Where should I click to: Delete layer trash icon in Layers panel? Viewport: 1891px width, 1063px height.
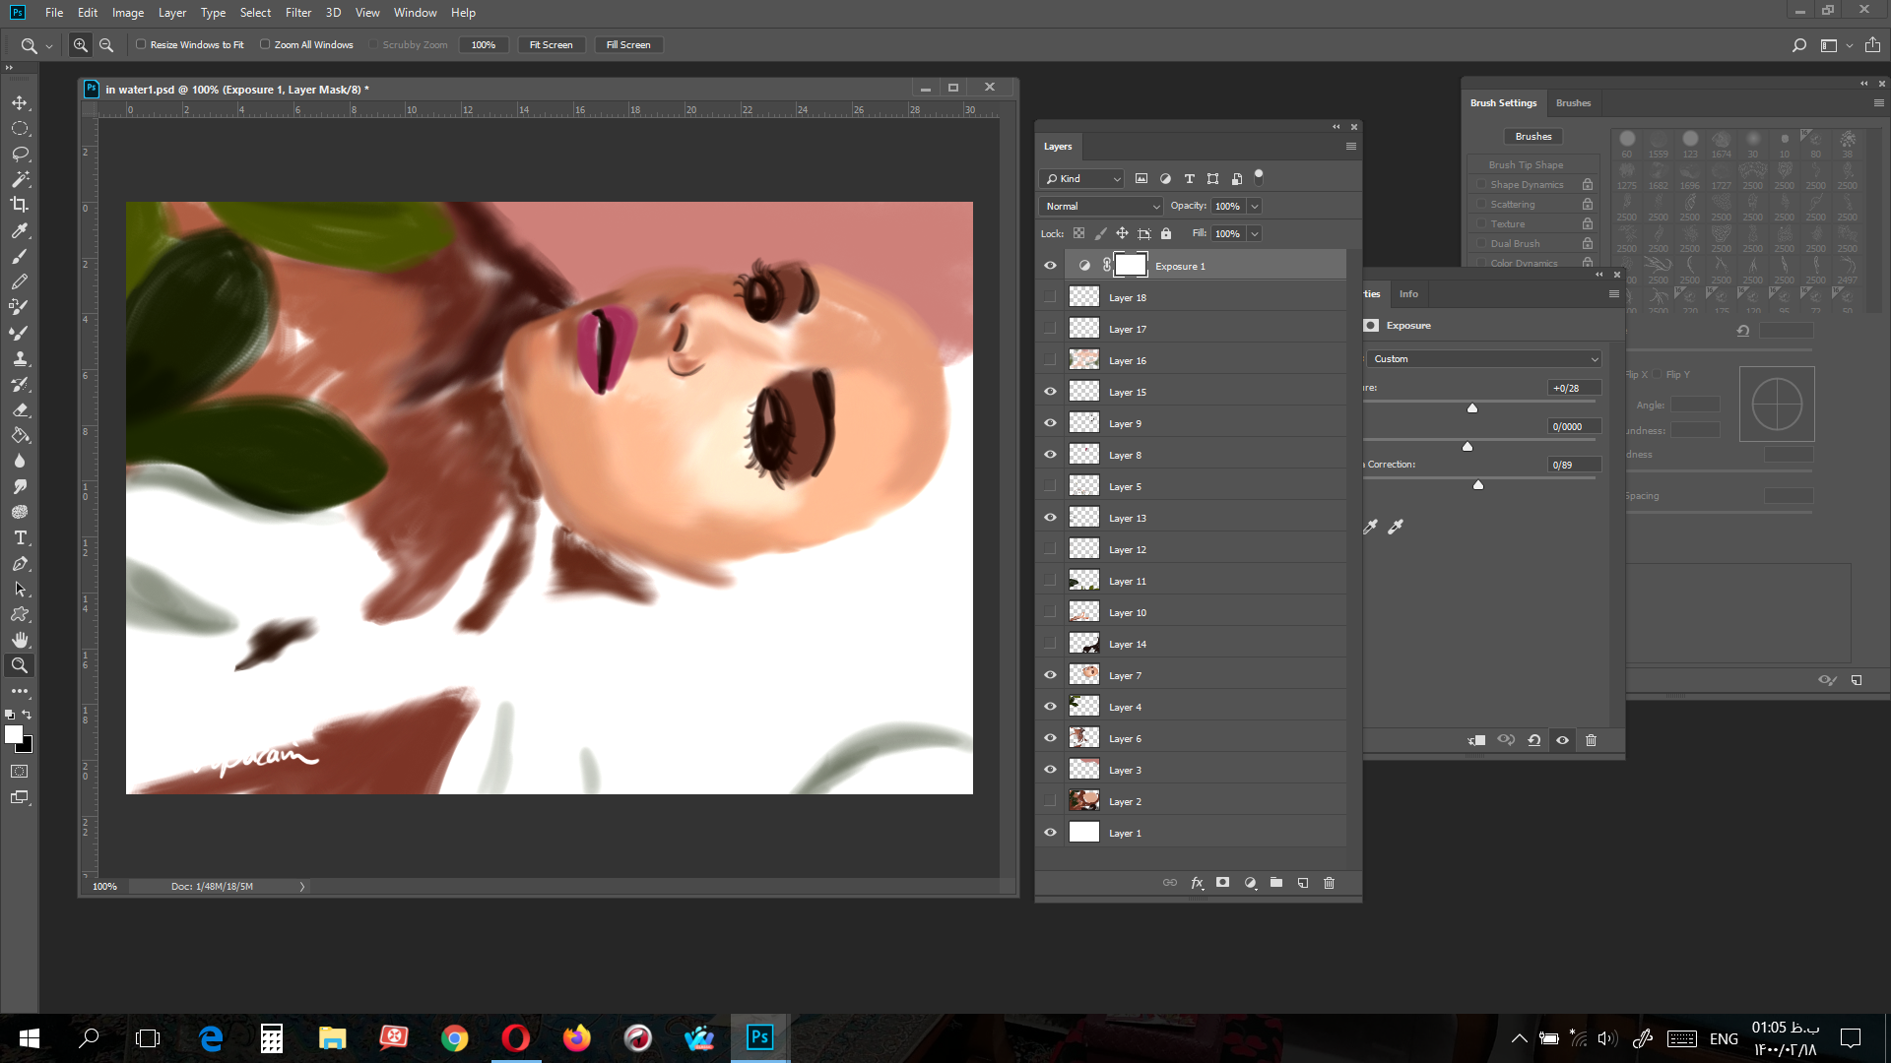pyautogui.click(x=1329, y=883)
